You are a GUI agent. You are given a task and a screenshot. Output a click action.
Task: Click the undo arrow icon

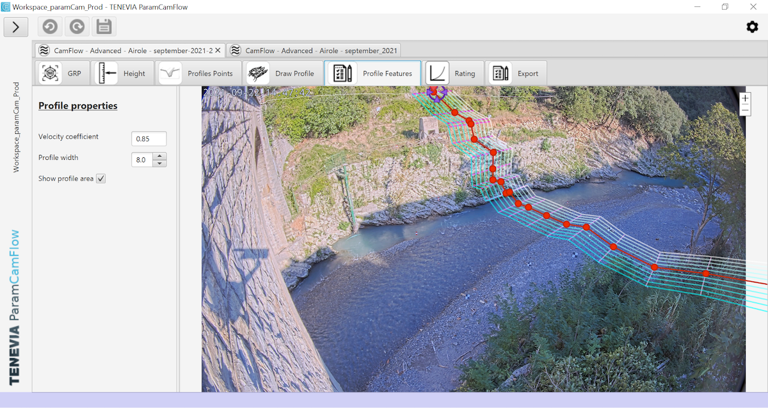click(x=50, y=27)
